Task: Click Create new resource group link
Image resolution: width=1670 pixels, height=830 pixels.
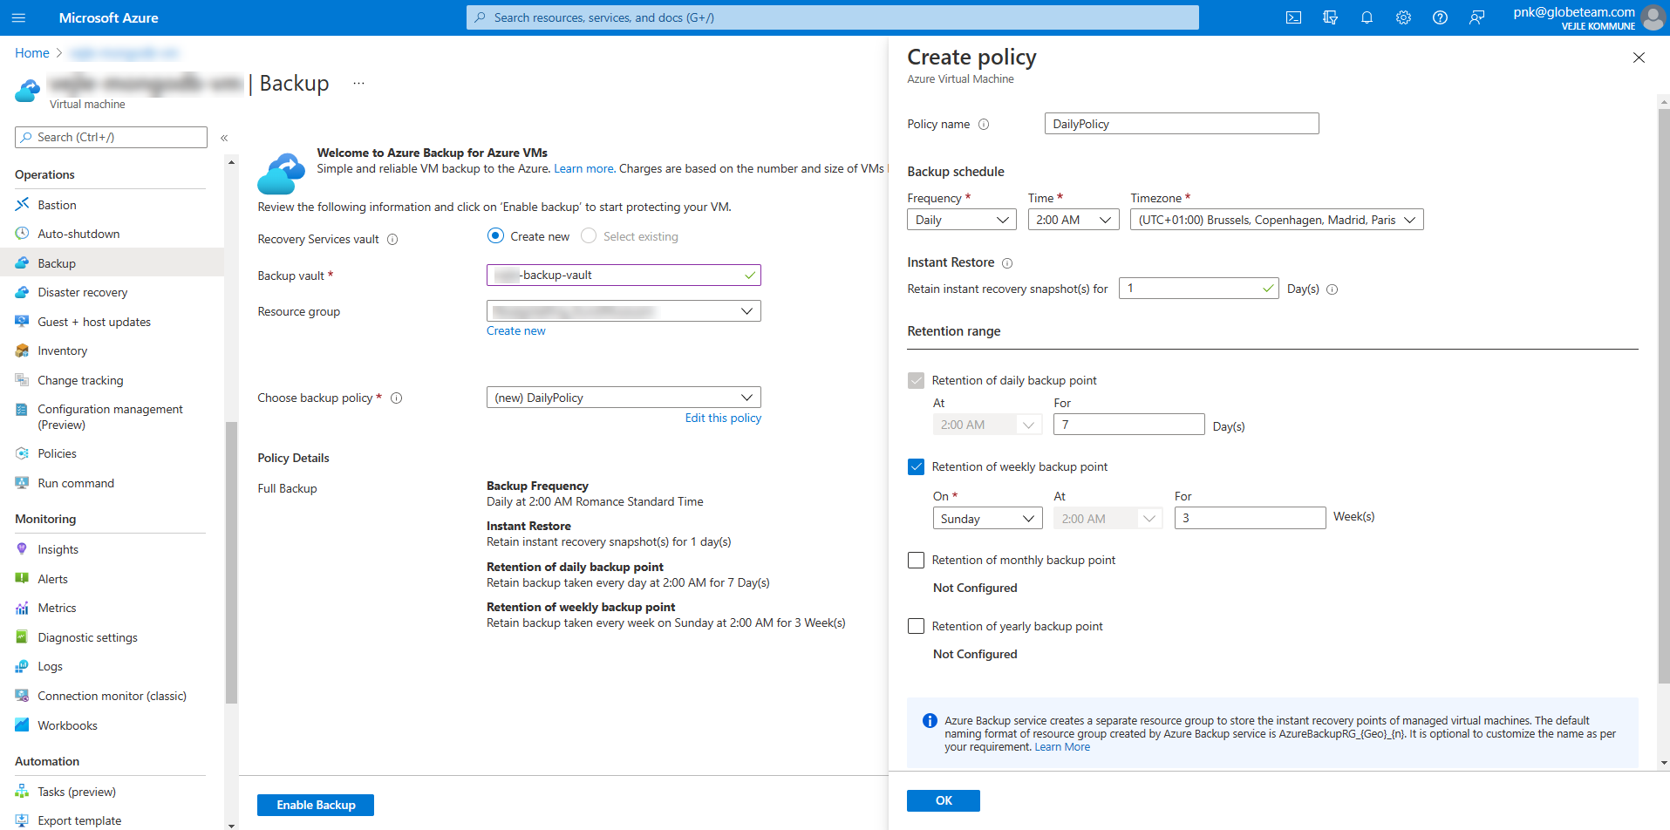Action: [x=515, y=330]
